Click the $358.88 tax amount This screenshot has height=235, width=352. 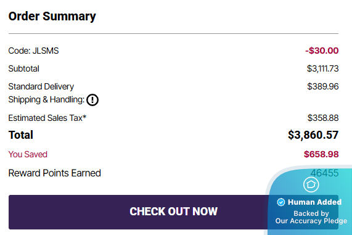pyautogui.click(x=323, y=118)
